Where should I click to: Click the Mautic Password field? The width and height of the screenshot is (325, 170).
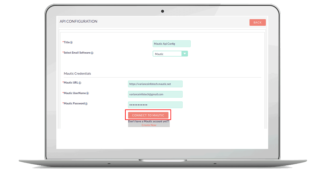(x=155, y=105)
